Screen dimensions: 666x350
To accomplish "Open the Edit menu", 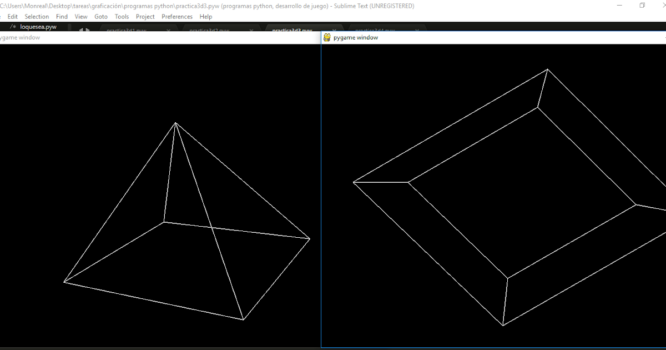I will pyautogui.click(x=12, y=16).
